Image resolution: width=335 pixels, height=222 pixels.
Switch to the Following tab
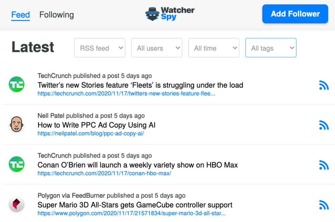[56, 15]
